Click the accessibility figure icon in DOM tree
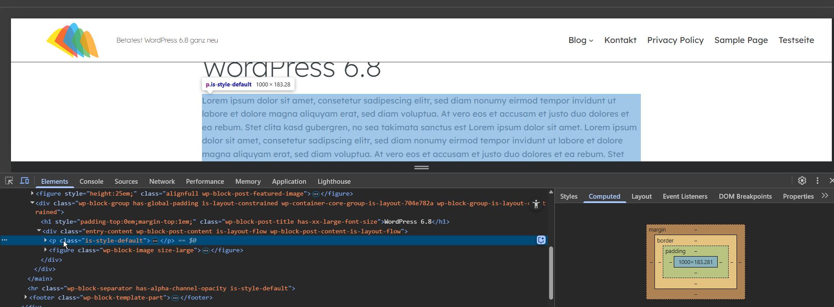The height and width of the screenshot is (307, 834). (x=536, y=204)
